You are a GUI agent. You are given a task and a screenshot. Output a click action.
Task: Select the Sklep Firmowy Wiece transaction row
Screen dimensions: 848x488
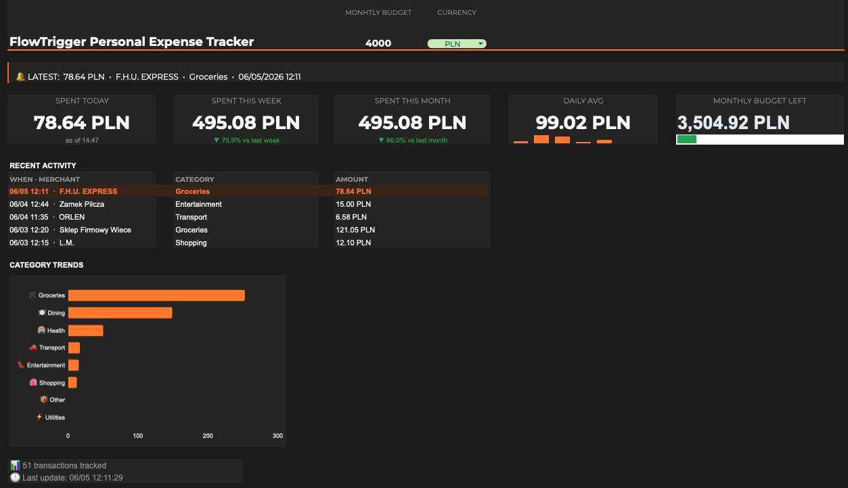249,230
